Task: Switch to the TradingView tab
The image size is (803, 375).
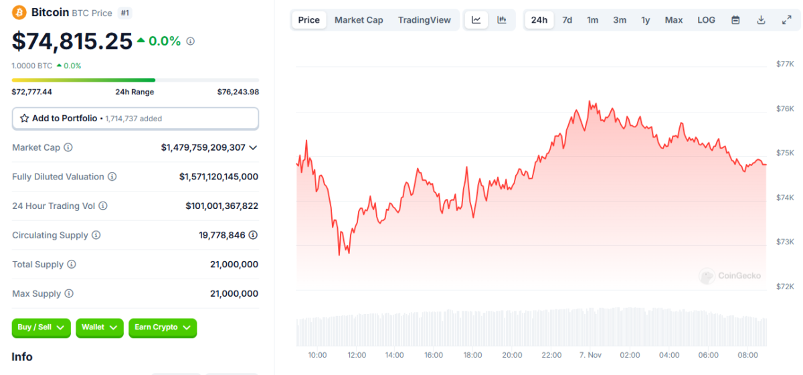Action: pyautogui.click(x=424, y=20)
